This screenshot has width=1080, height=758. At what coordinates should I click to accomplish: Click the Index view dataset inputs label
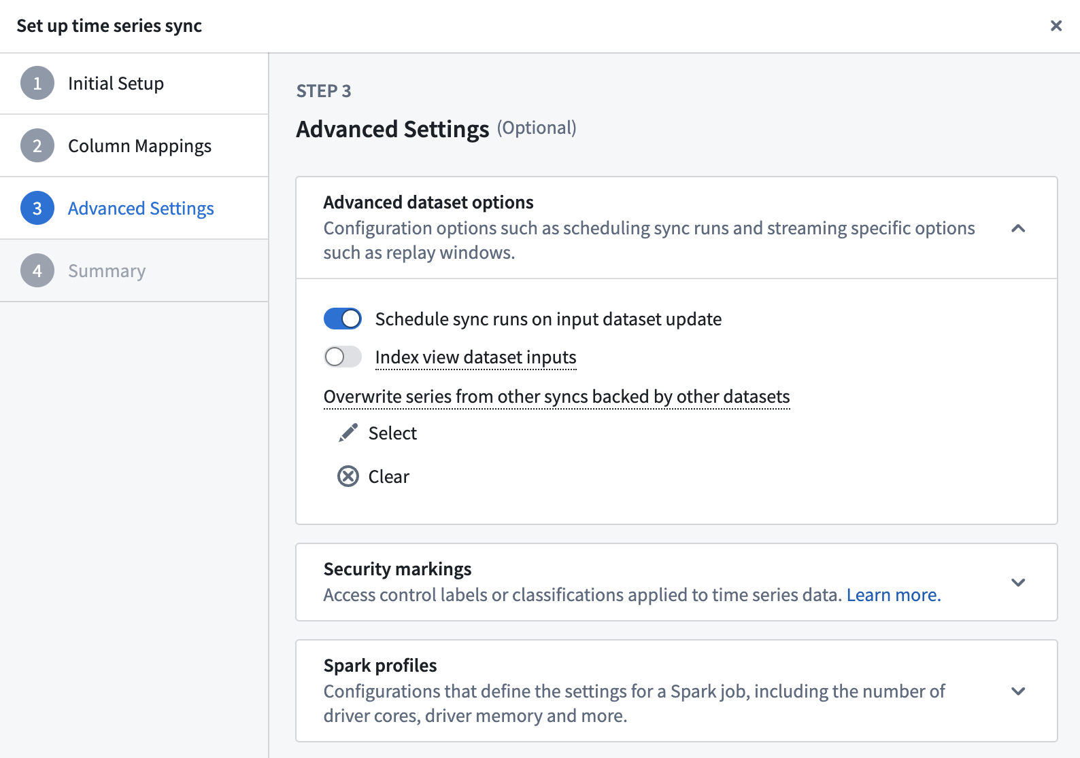click(476, 357)
